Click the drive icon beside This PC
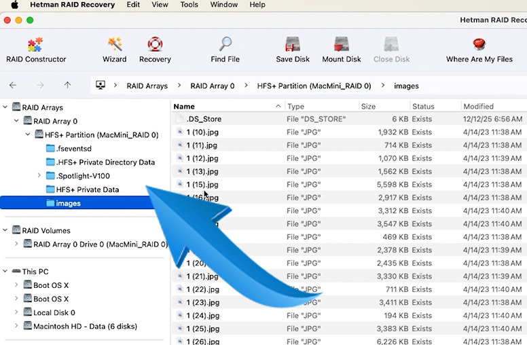 coord(16,271)
